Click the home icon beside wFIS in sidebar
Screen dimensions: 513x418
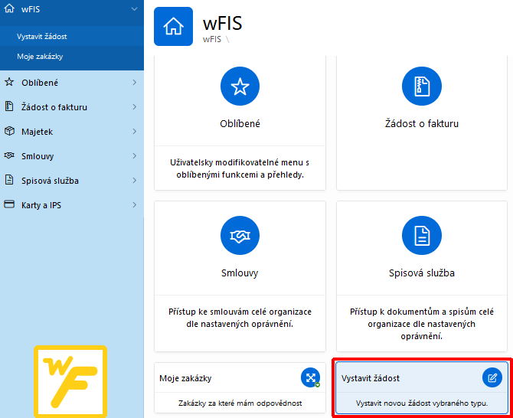pos(9,8)
